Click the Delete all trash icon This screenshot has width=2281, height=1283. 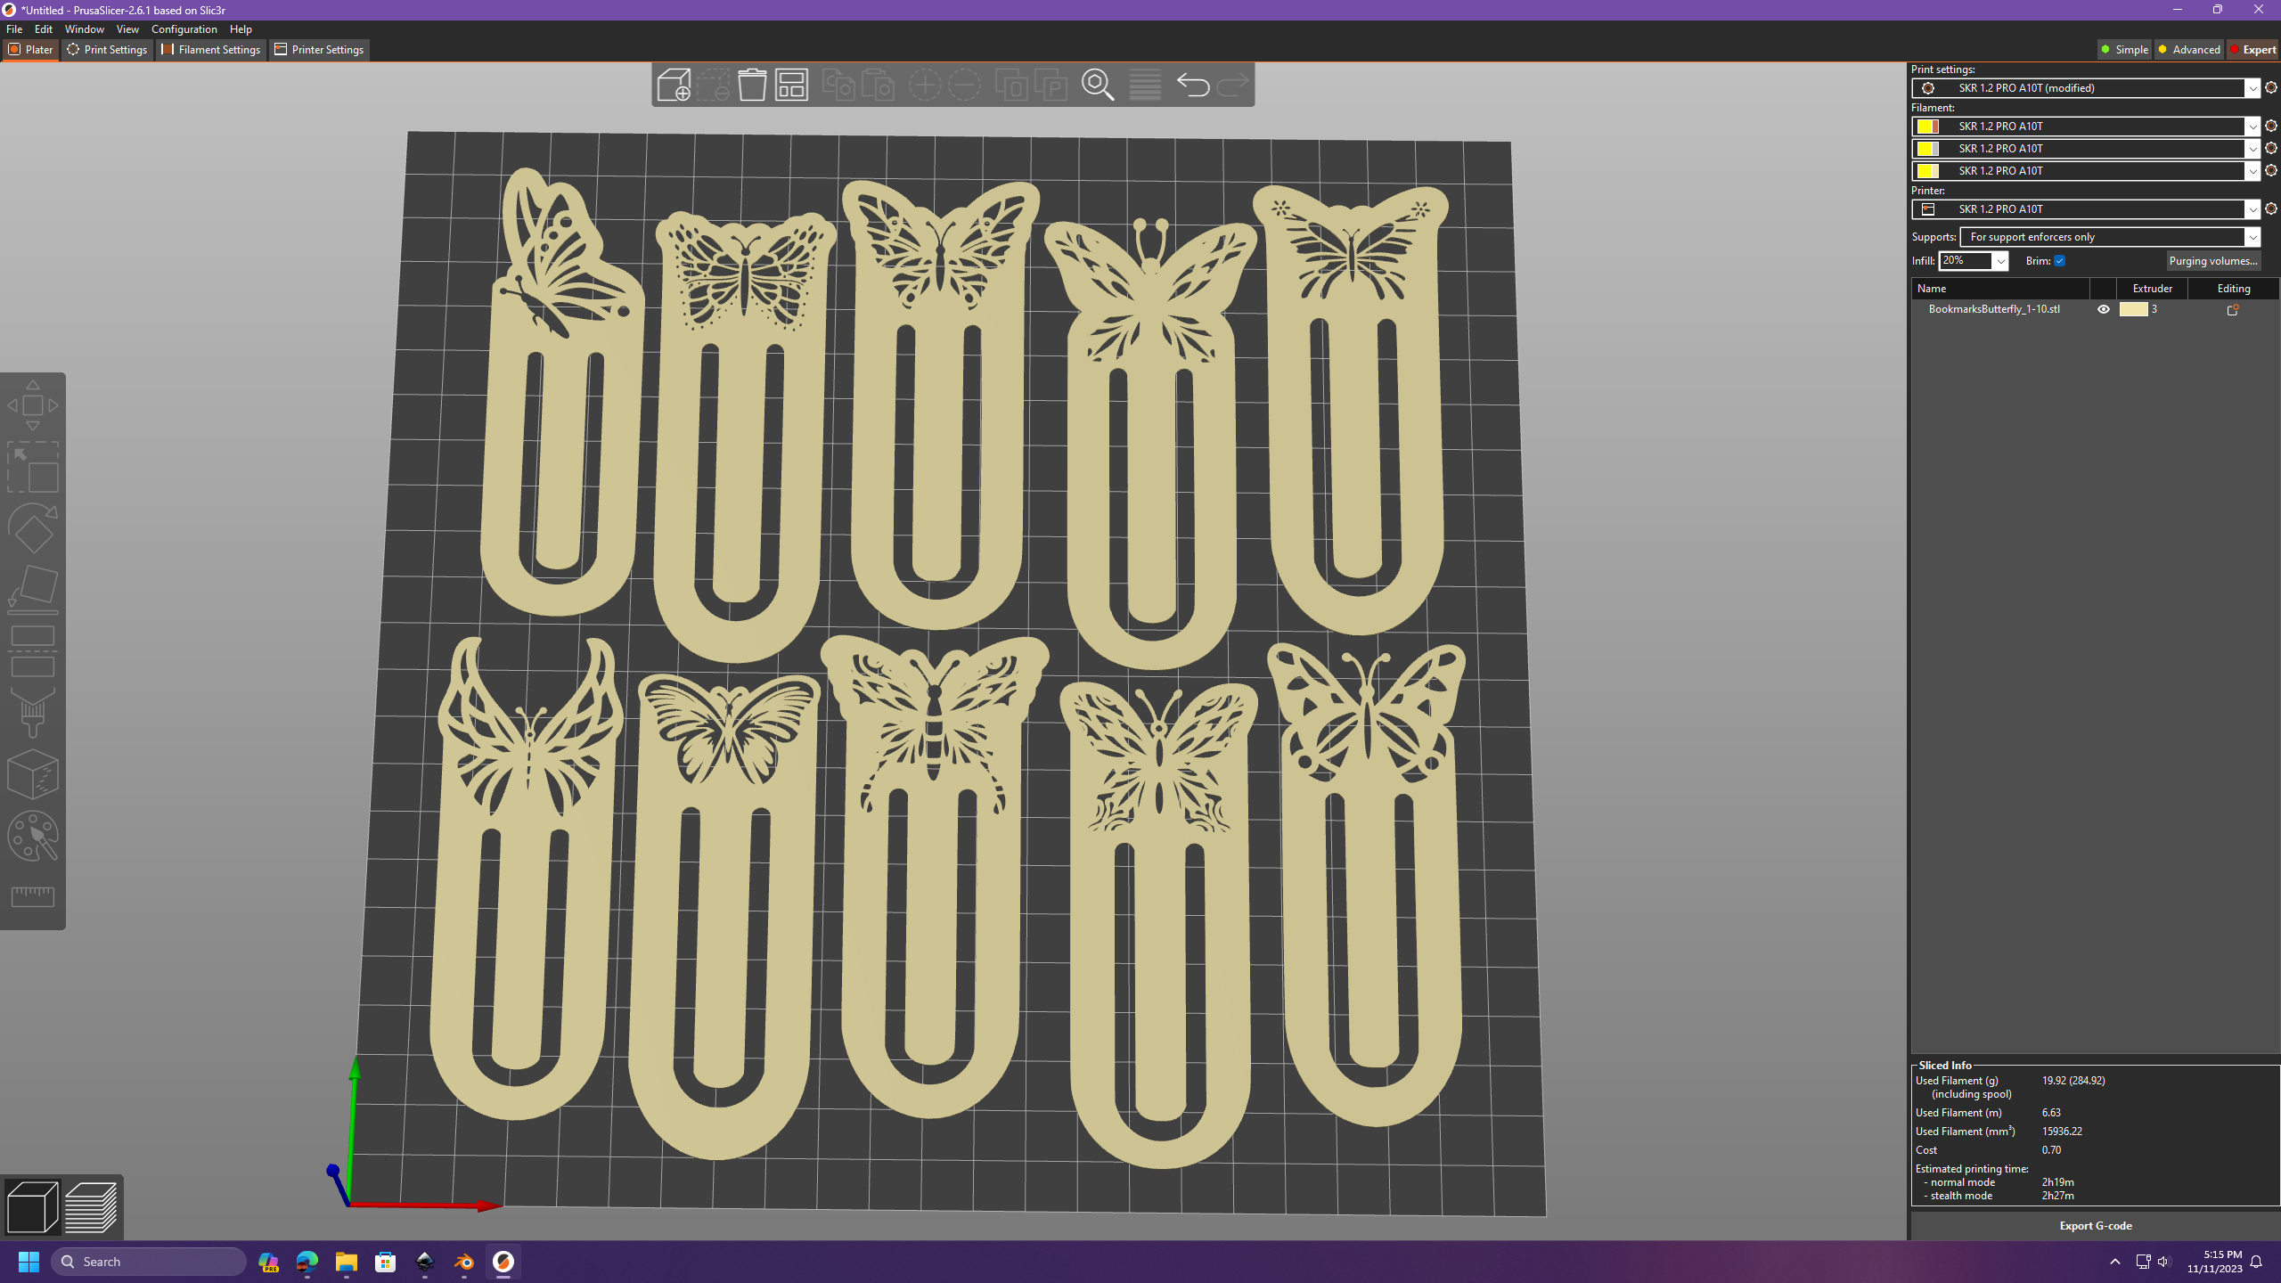click(752, 86)
